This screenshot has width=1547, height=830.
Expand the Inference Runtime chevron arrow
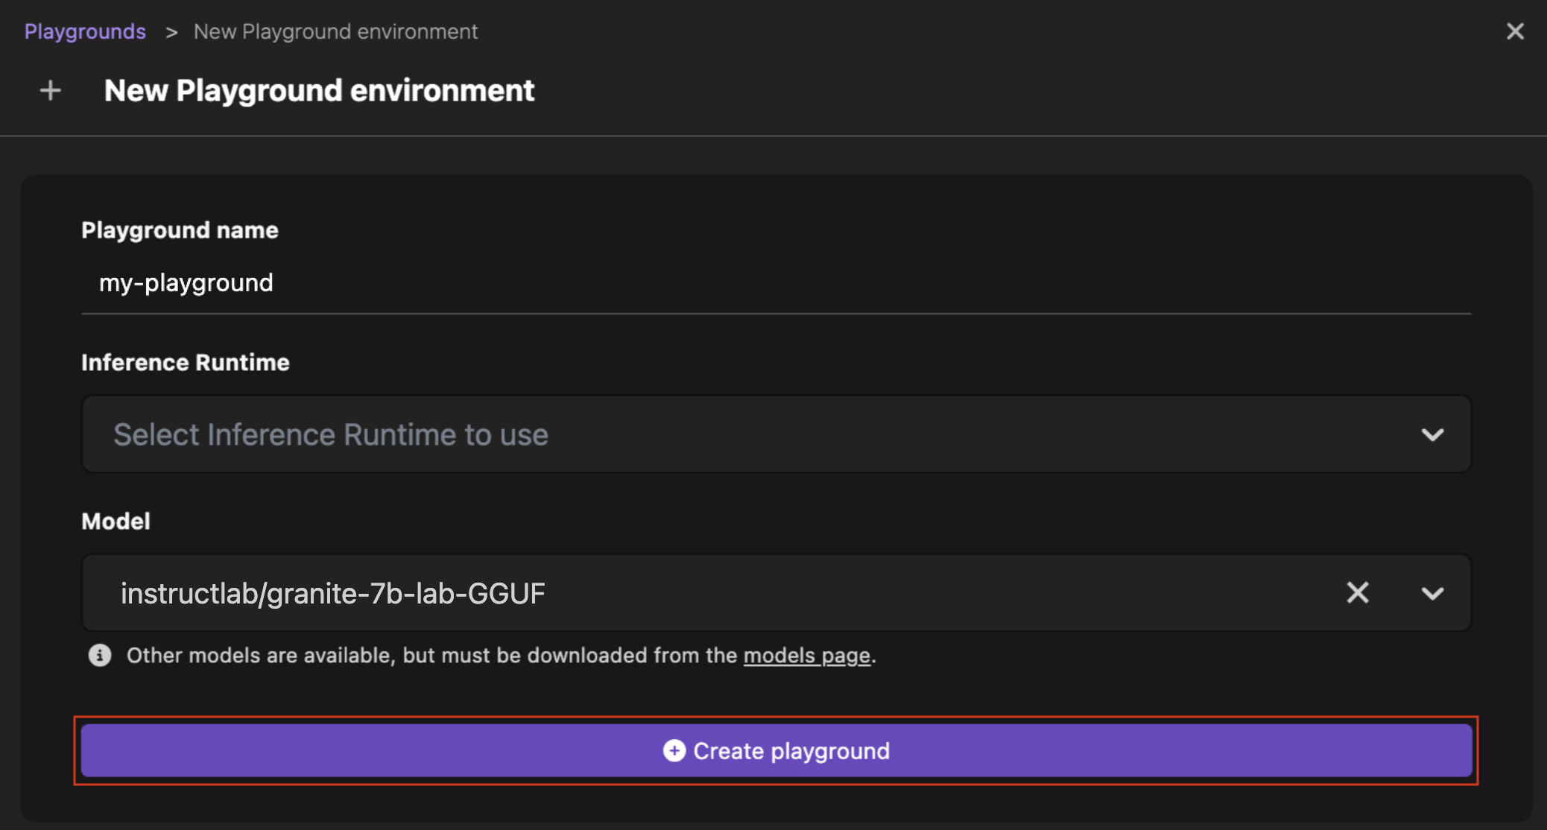(1432, 434)
